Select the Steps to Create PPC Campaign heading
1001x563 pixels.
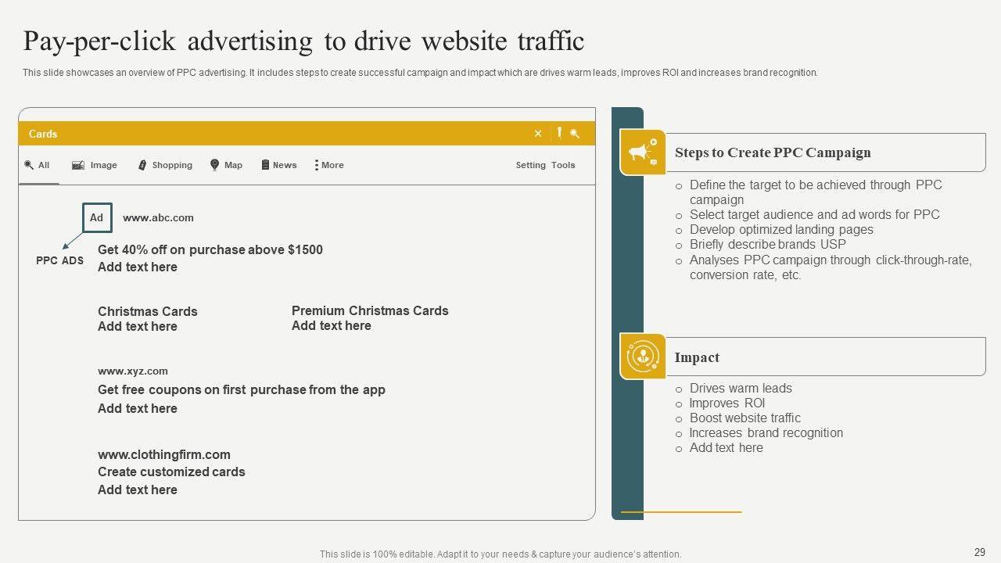coord(772,152)
